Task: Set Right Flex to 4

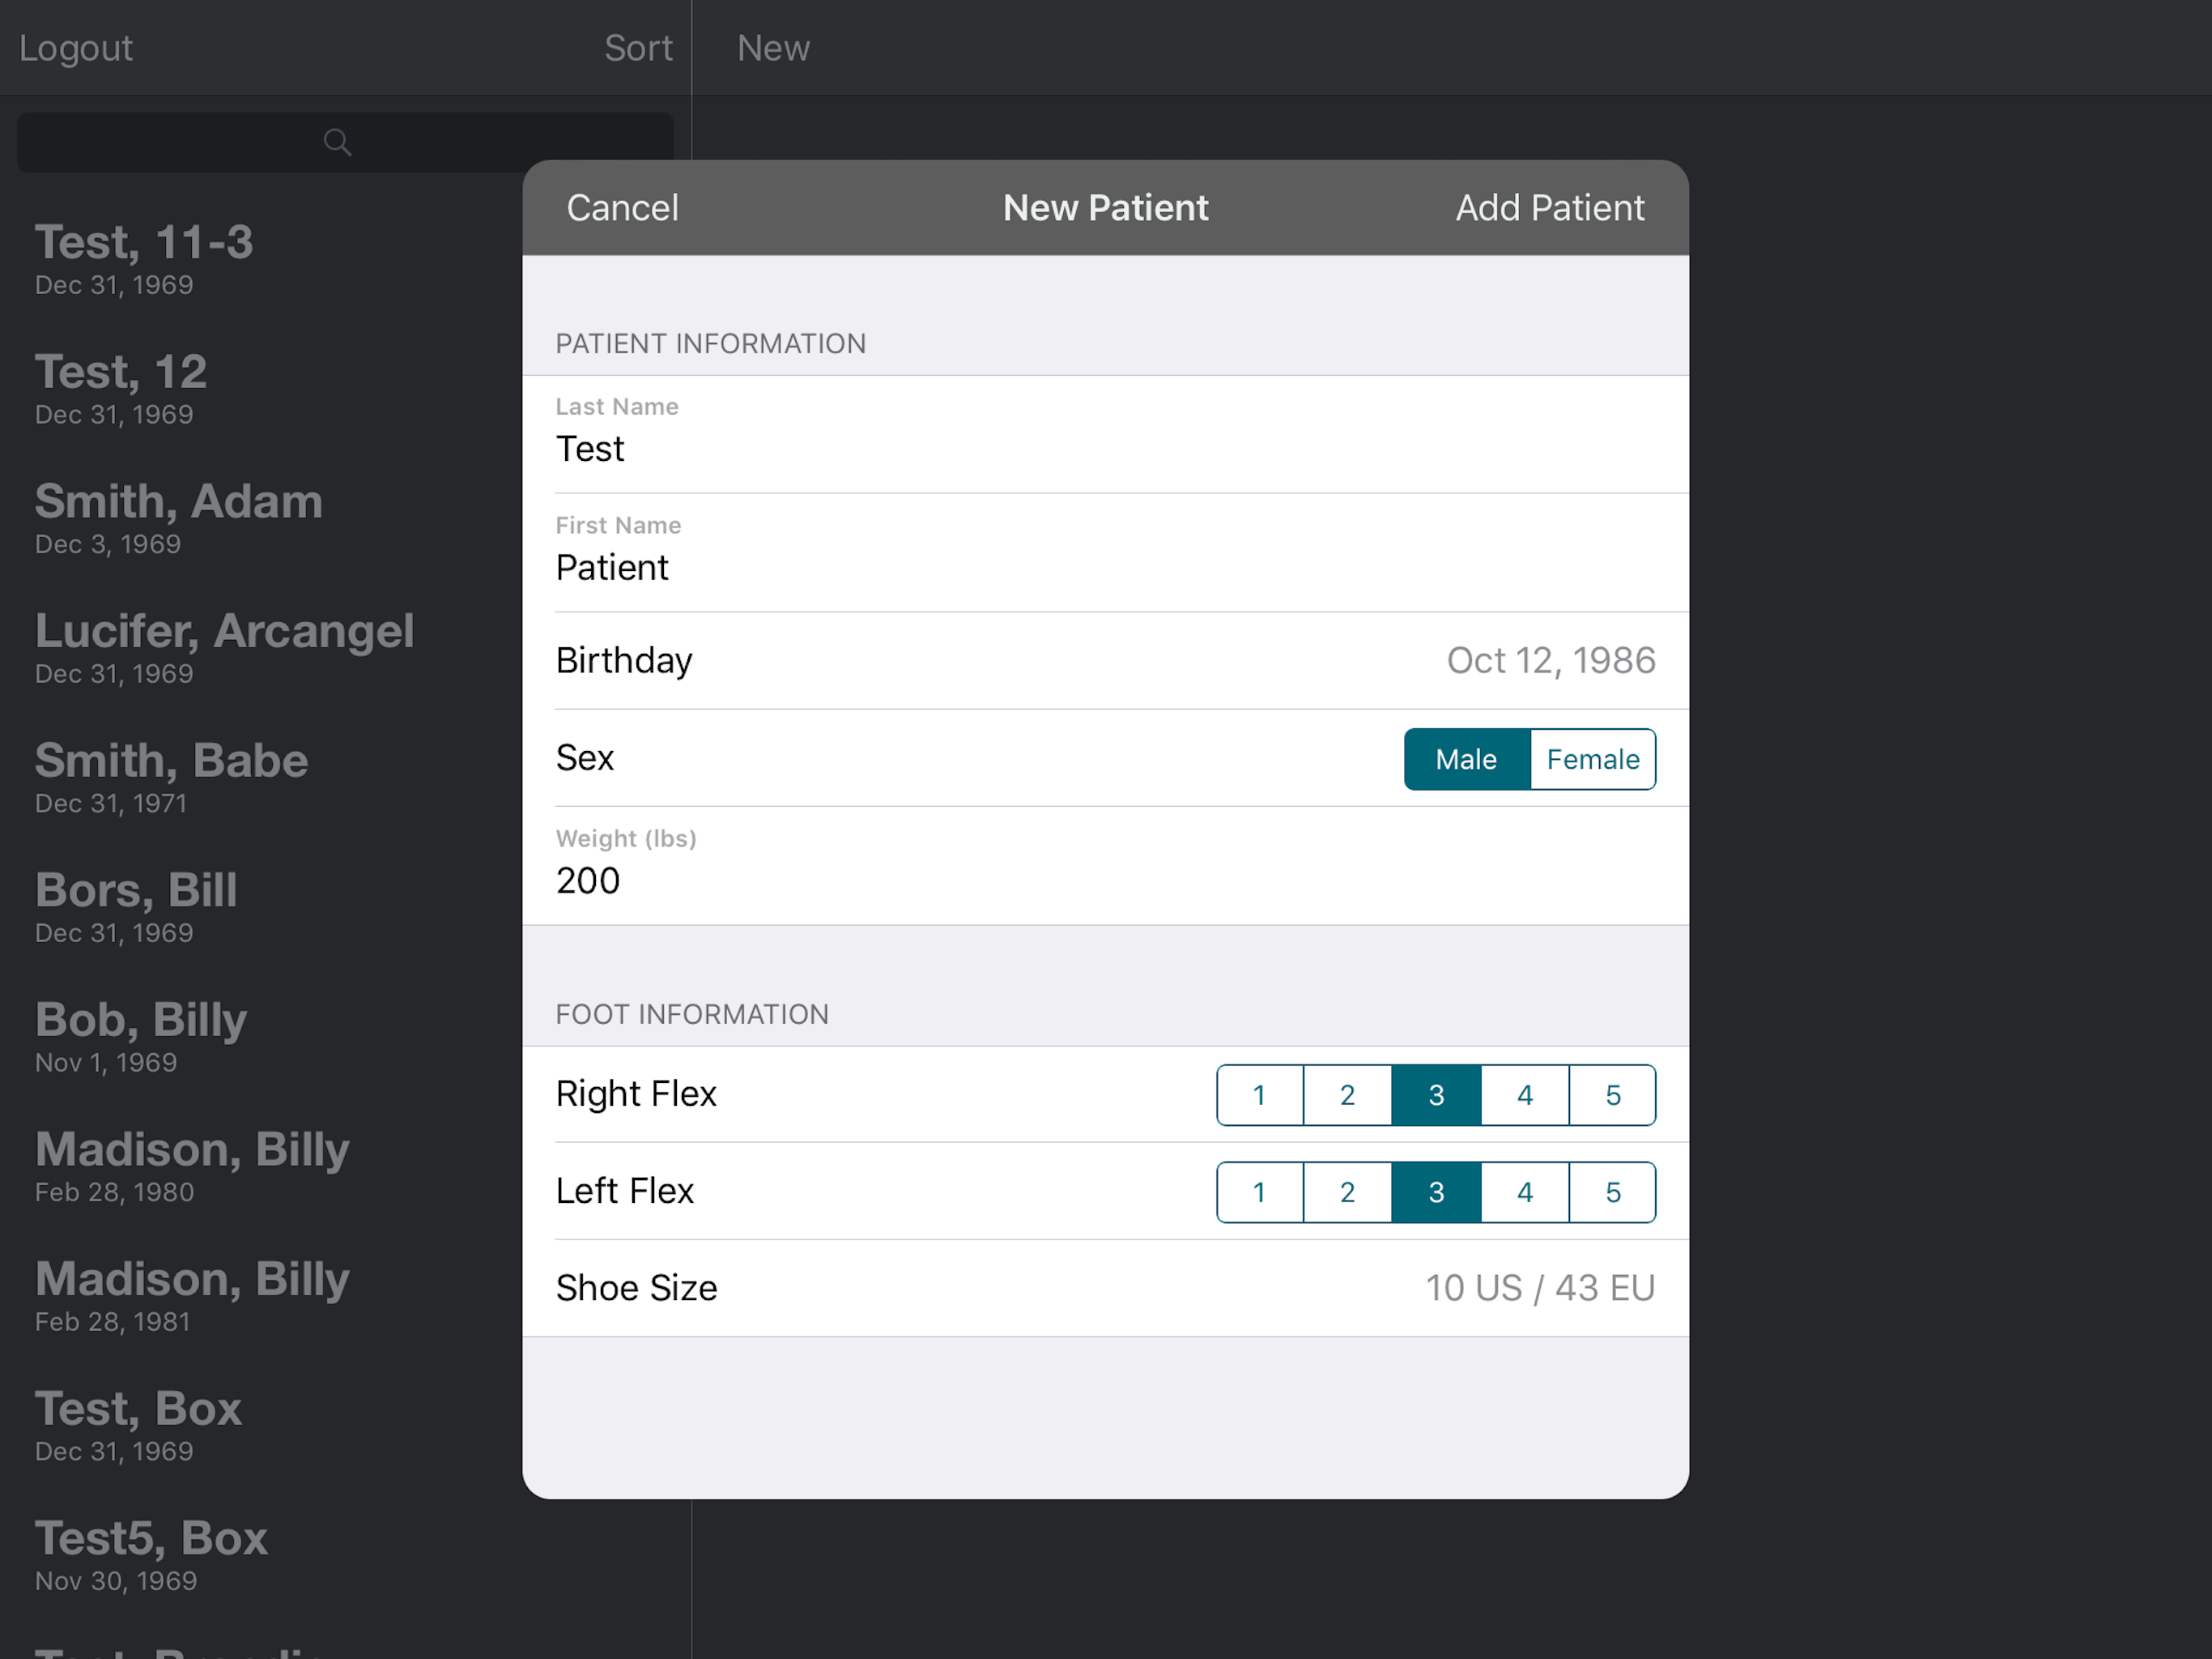Action: 1525,1094
